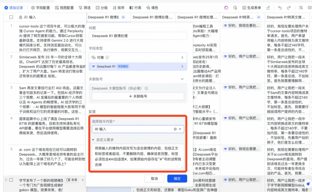Image resolution: width=312 pixels, height=192 pixels.
Task: Click the 添加记录 plus button
Action: pyautogui.click(x=14, y=8)
